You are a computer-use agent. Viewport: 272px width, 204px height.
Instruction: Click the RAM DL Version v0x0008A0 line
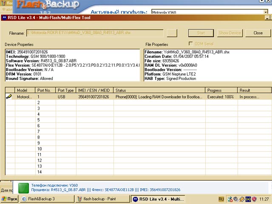click(x=171, y=65)
